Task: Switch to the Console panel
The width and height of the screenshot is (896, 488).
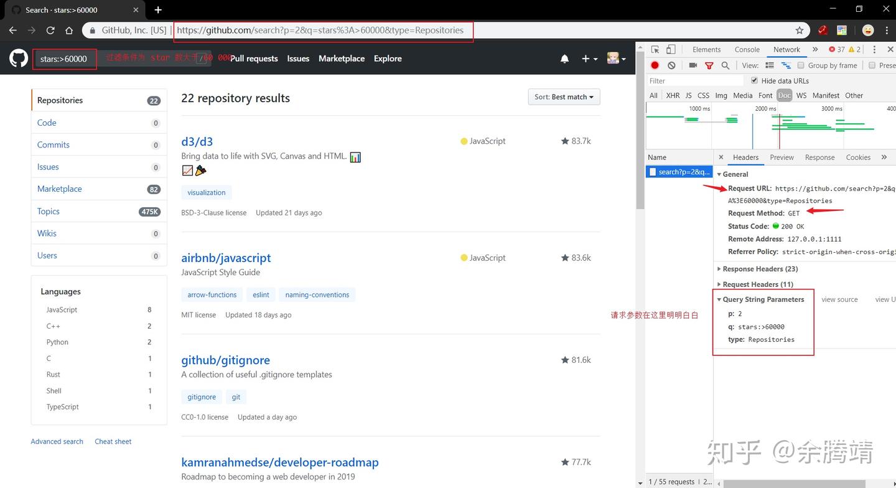Action: click(747, 50)
